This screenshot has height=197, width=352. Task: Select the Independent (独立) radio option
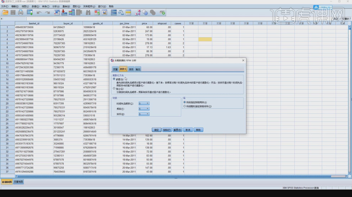114,89
